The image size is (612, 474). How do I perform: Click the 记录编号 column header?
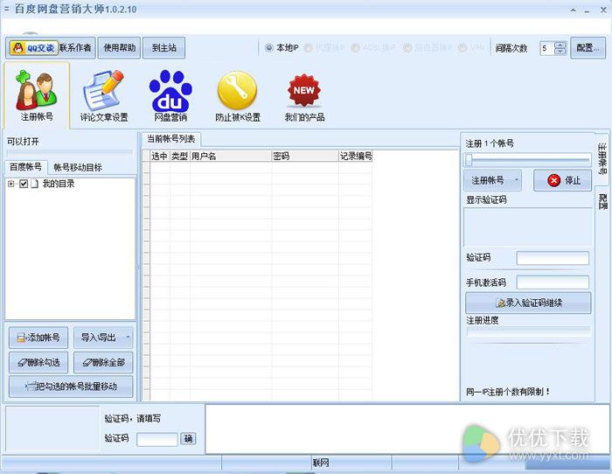(x=355, y=157)
